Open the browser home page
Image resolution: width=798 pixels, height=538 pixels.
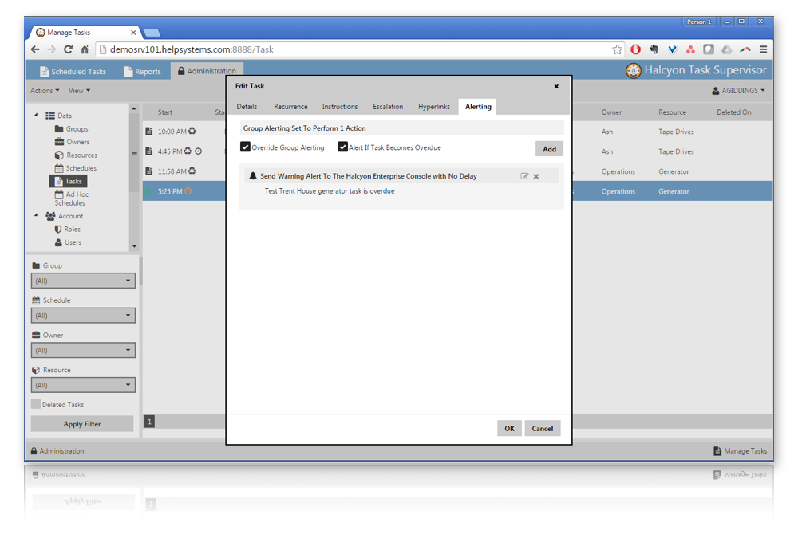click(85, 49)
